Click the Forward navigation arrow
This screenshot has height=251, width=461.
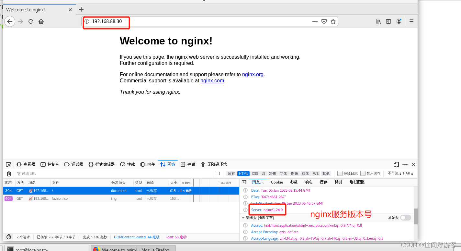(20, 21)
